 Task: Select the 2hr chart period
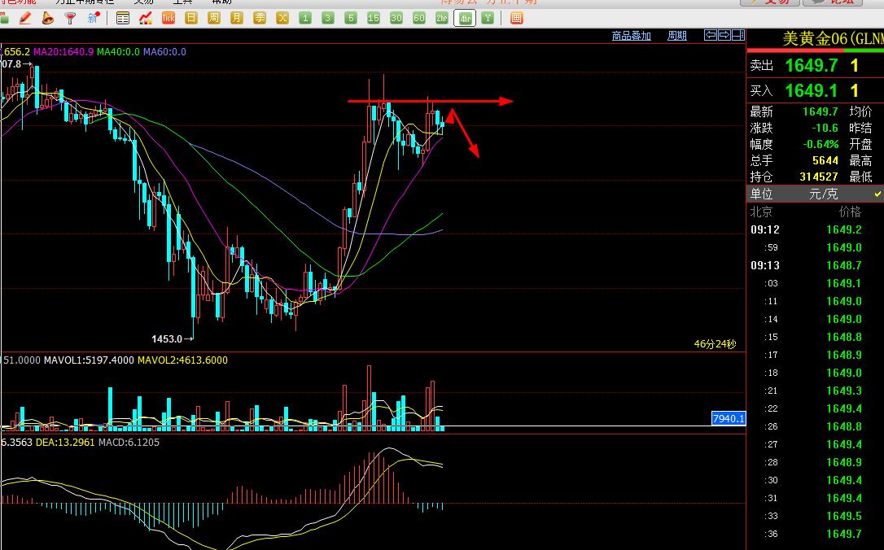pyautogui.click(x=442, y=18)
